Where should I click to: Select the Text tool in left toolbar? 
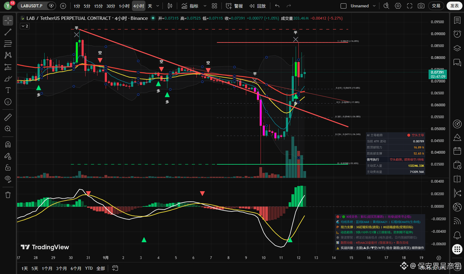point(8,90)
